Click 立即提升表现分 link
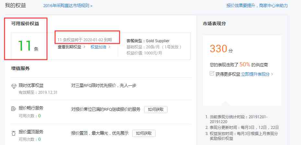 (x=255, y=74)
